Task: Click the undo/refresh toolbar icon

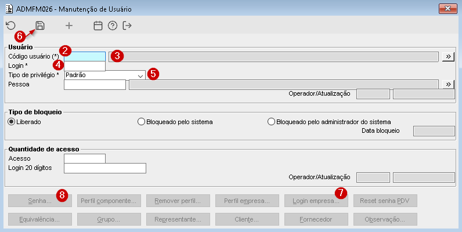Action: pyautogui.click(x=10, y=26)
